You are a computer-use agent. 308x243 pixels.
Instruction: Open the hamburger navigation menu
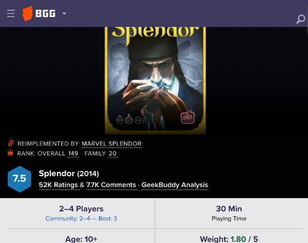pos(11,13)
